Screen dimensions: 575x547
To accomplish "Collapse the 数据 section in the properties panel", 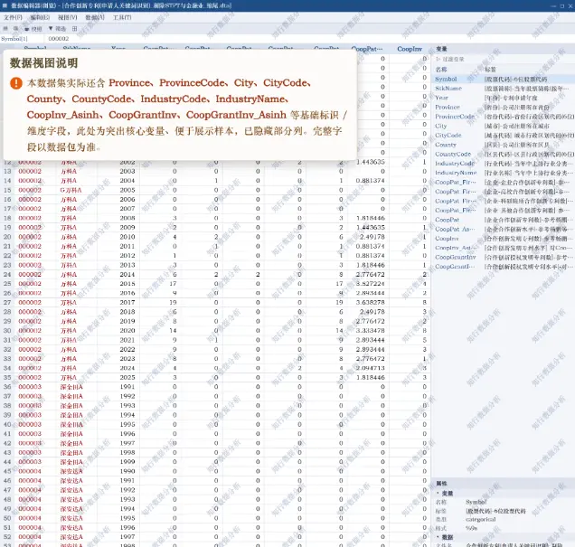I will click(438, 537).
